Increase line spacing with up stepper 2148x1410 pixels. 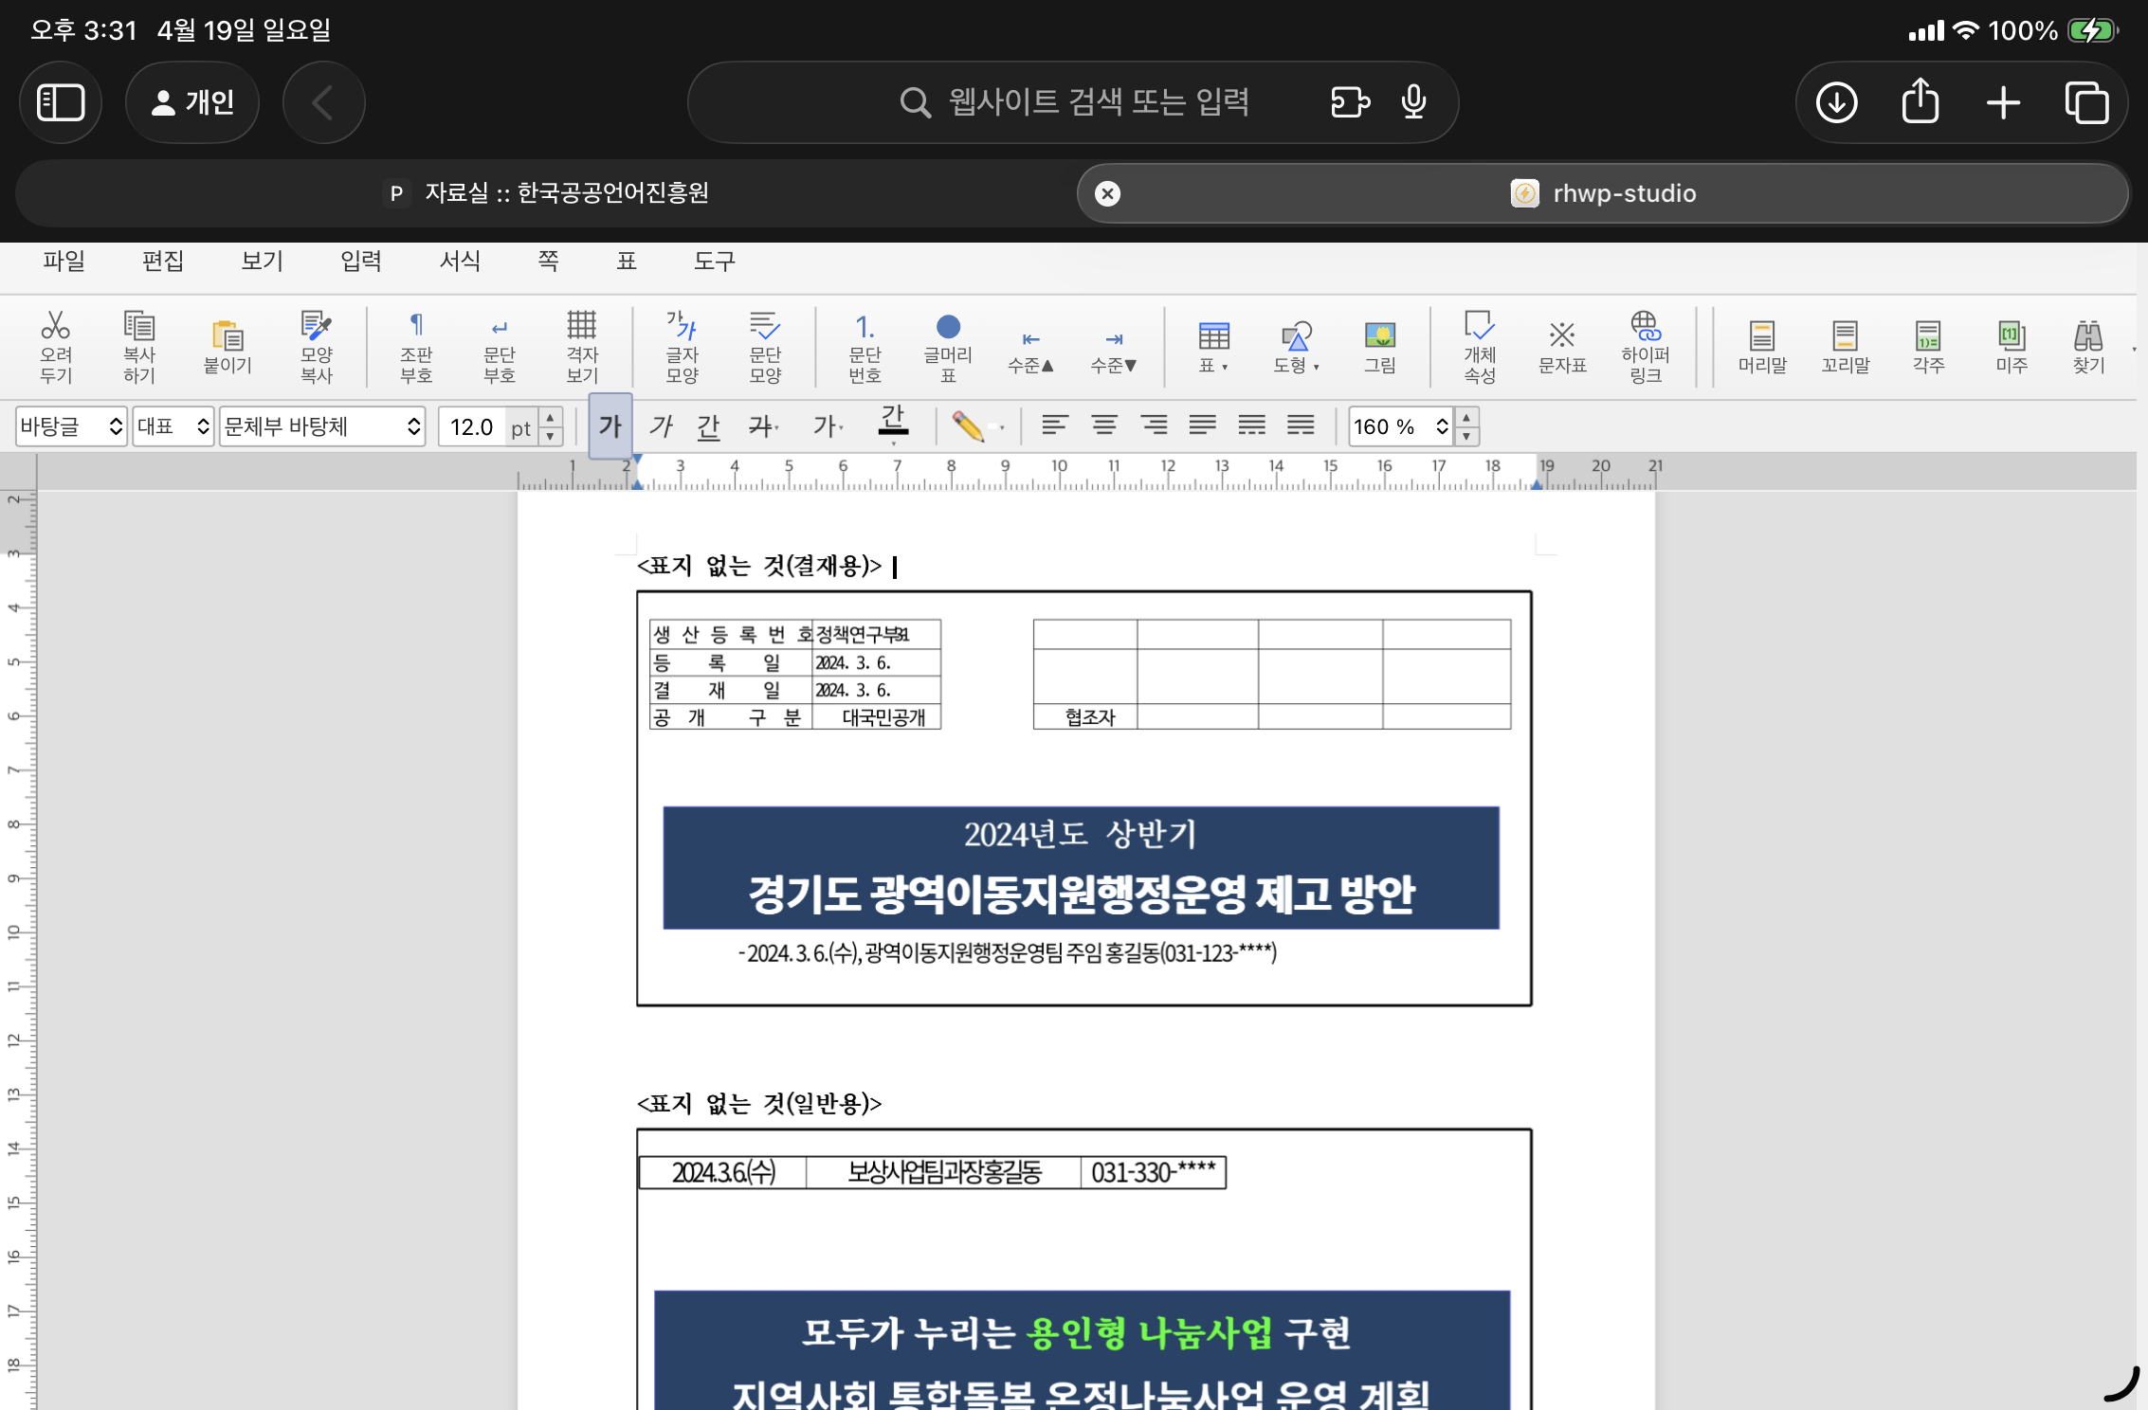click(x=1466, y=417)
